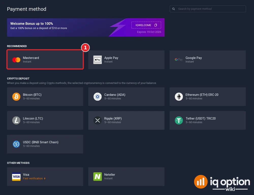
Task: Select Litecoin (LTC) deposit
Action: 45,120
